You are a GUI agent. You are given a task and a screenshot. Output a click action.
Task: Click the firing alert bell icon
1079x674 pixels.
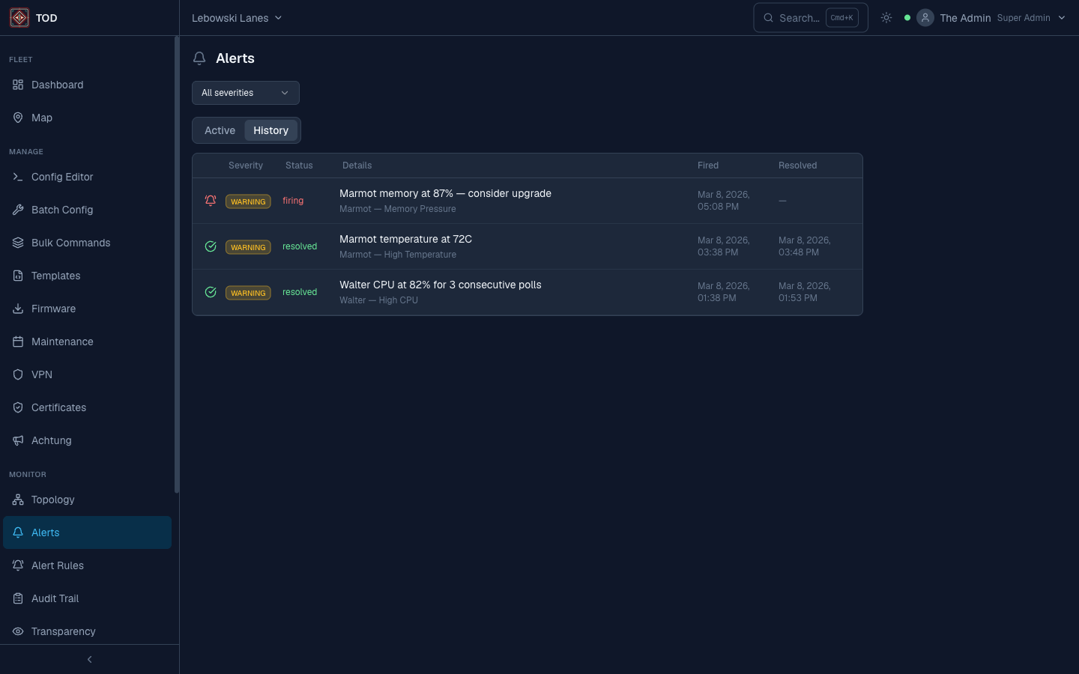[x=211, y=200]
